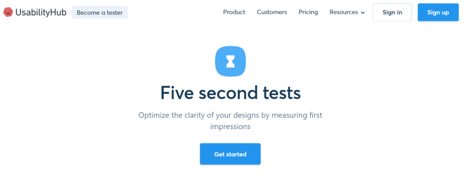This screenshot has width=464, height=180.
Task: Click the Five second tests heading
Action: 230,93
